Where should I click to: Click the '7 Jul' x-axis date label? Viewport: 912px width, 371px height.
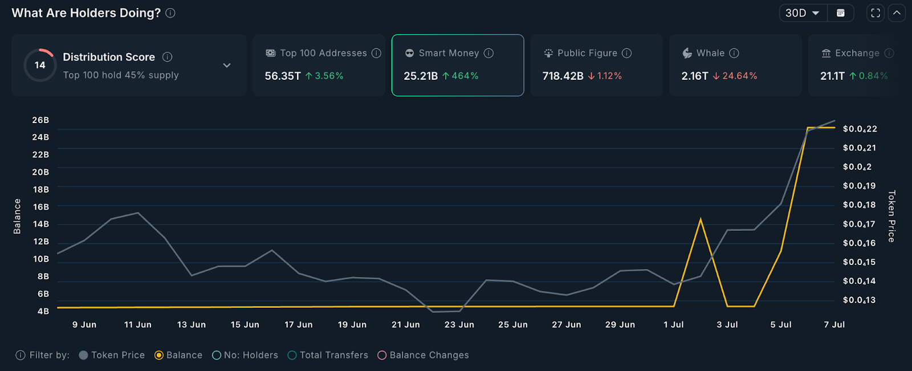(834, 324)
